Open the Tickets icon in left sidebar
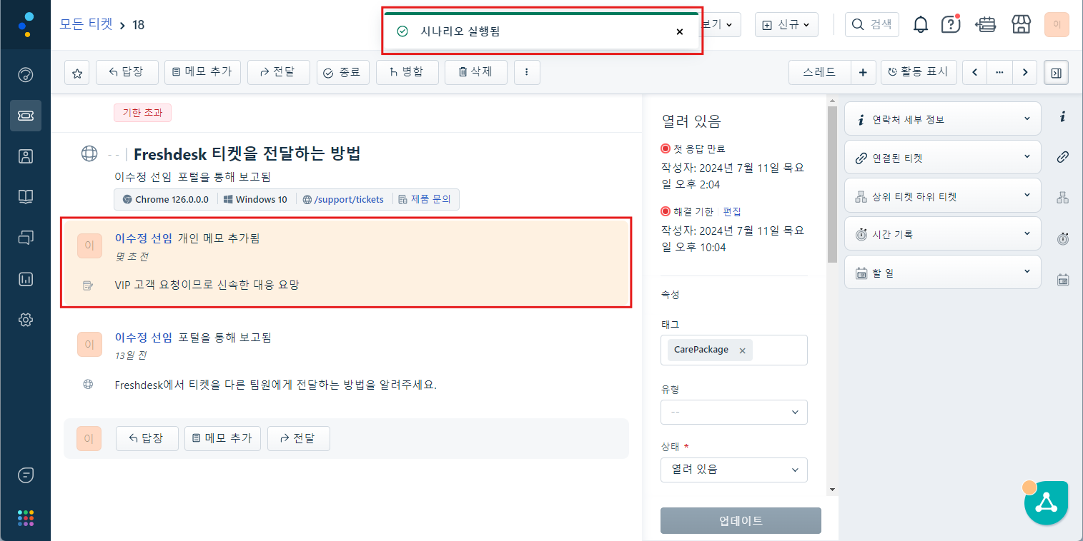Viewport: 1083px width, 541px height. pos(26,116)
